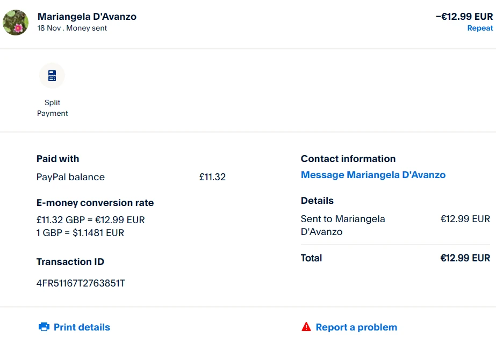Image resolution: width=496 pixels, height=338 pixels.
Task: Click the 18 Nov Money sent subtitle
Action: click(72, 28)
